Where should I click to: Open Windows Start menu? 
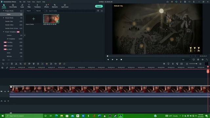[3, 116]
